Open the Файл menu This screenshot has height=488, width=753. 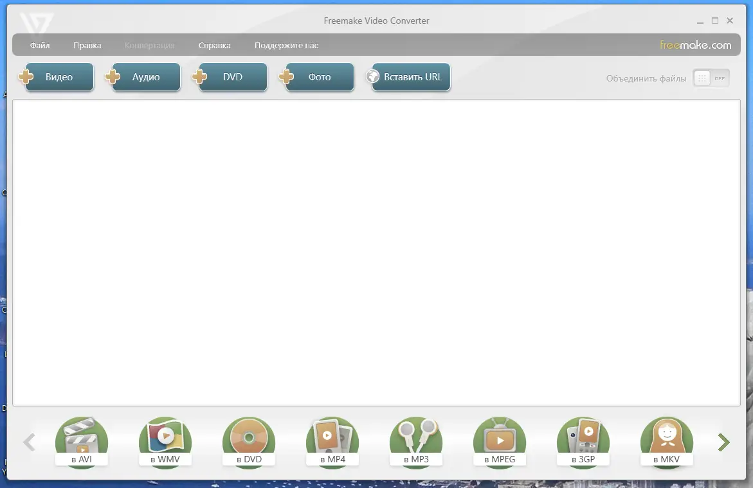40,45
